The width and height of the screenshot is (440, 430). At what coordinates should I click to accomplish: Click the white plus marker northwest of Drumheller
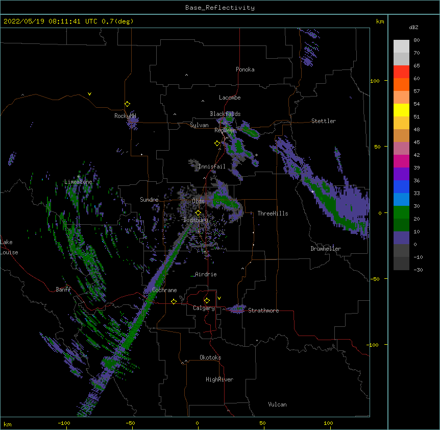312,192
